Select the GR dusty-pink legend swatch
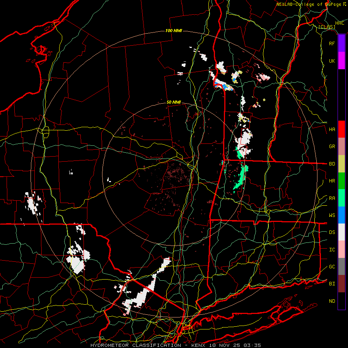The height and width of the screenshot is (348, 348). pyautogui.click(x=341, y=147)
